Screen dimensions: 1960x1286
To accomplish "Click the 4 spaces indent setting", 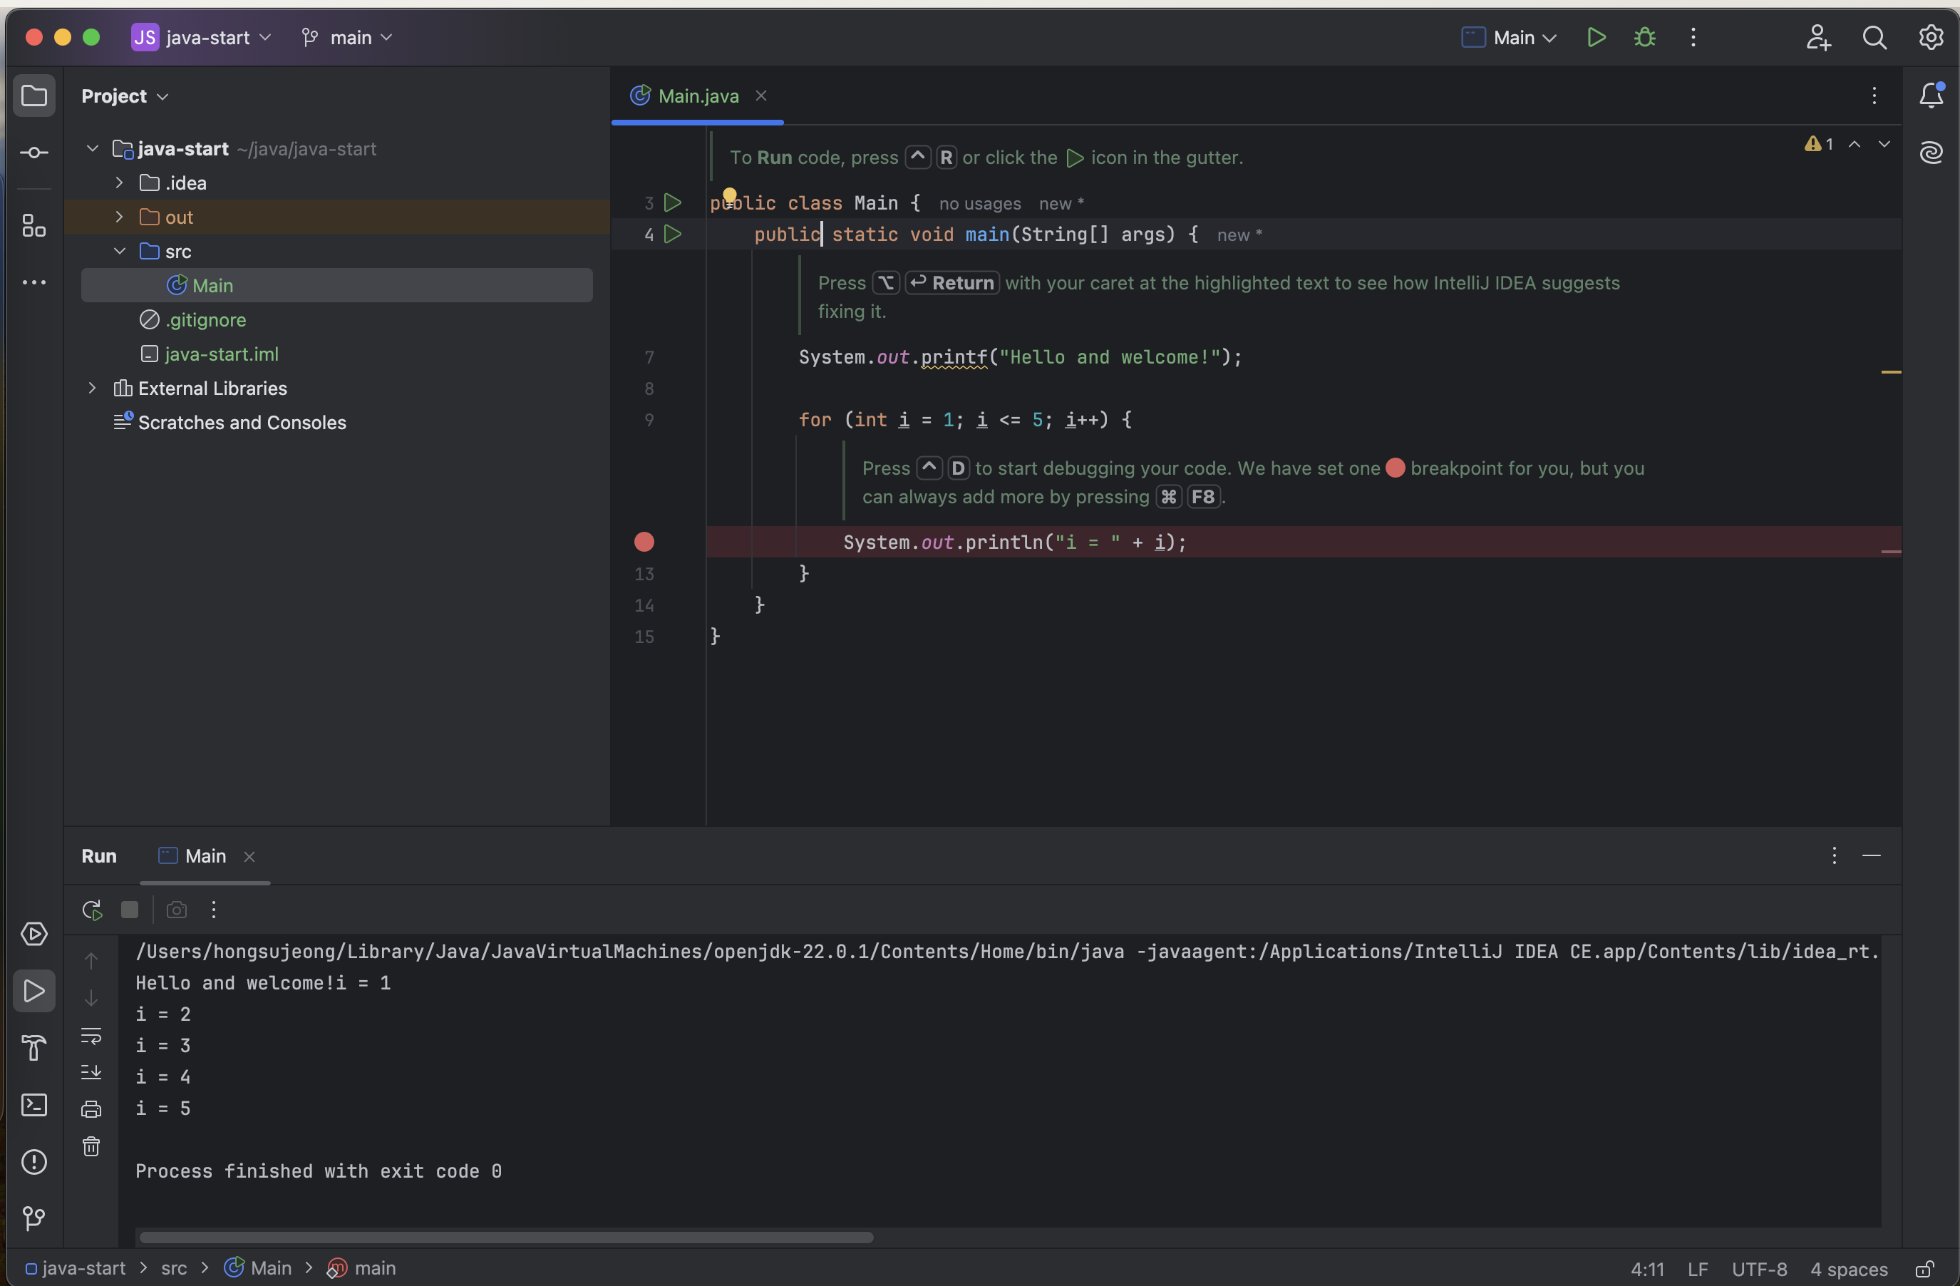I will click(x=1848, y=1269).
